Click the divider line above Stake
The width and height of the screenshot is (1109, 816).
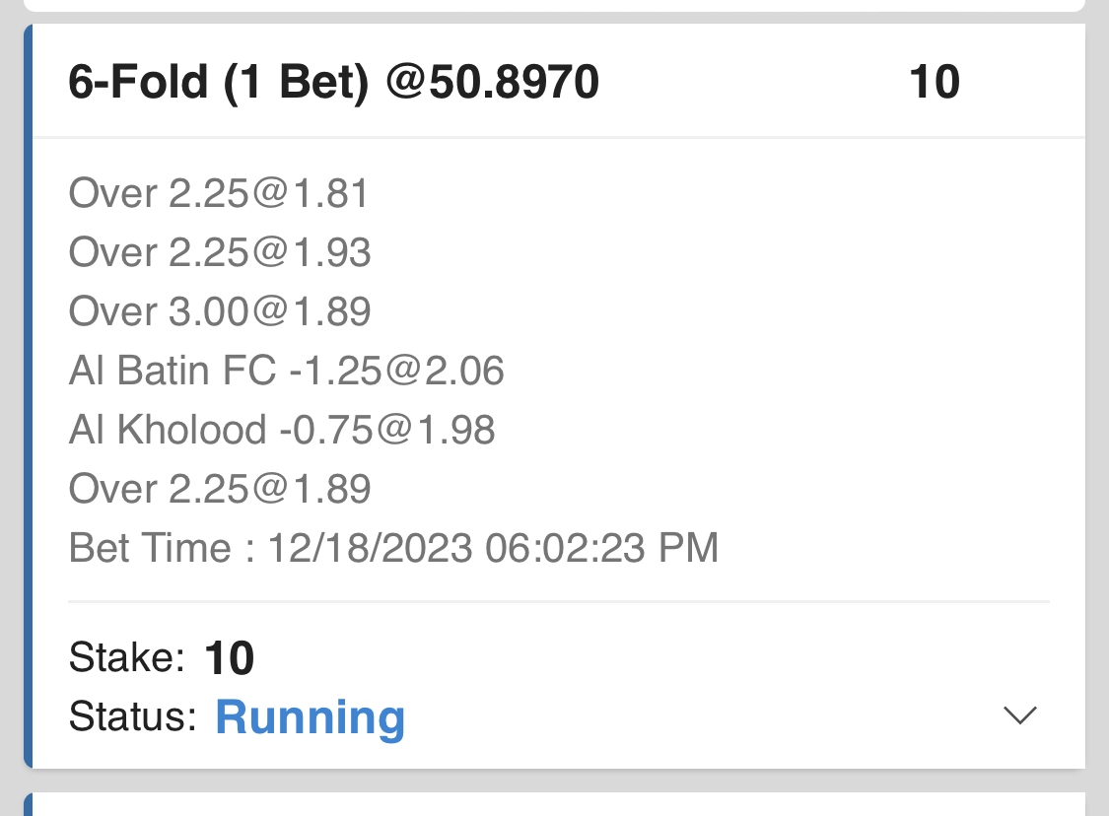tap(558, 601)
